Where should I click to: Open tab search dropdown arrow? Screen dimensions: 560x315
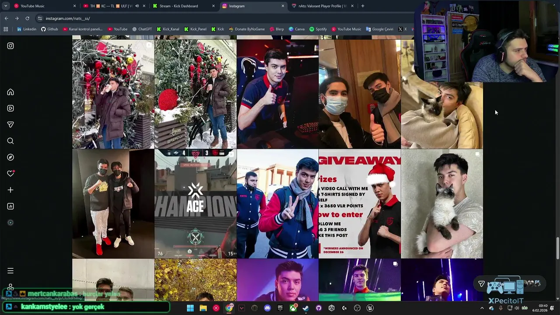(5, 6)
